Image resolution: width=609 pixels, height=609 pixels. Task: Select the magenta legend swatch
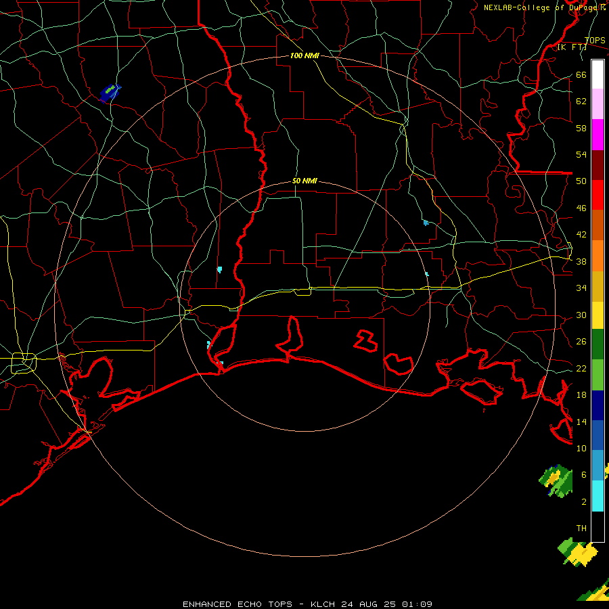coord(597,135)
